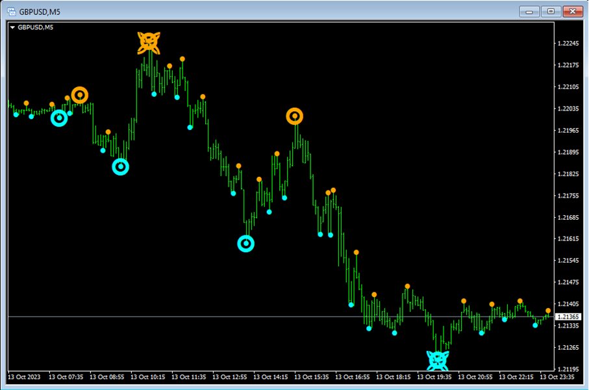
Task: Select the orange ring signal near 15:35
Action: click(x=295, y=116)
